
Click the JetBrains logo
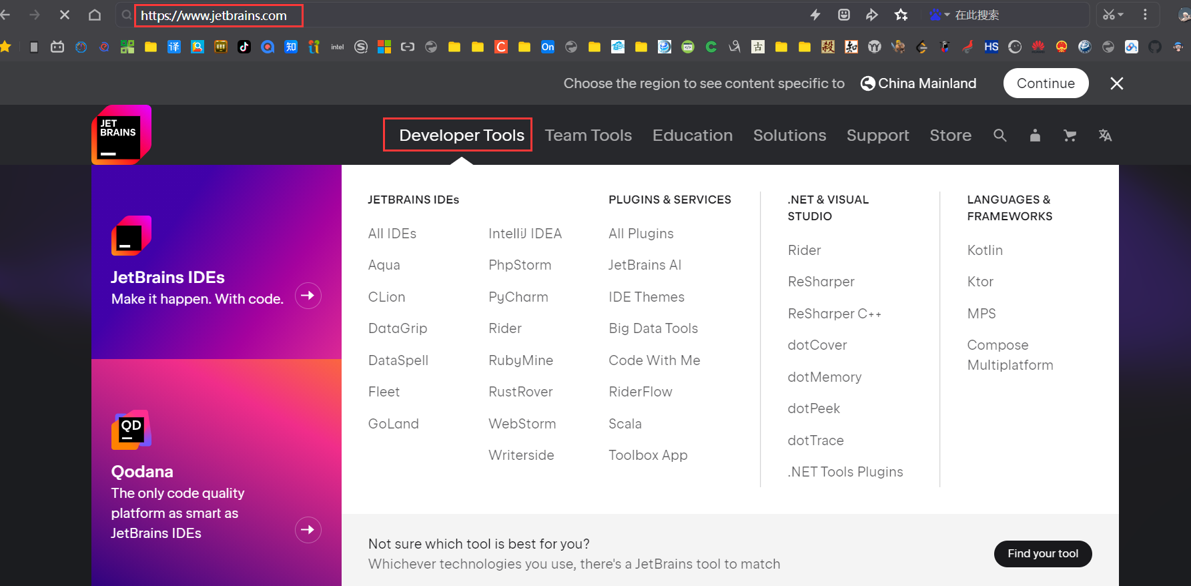coord(121,135)
